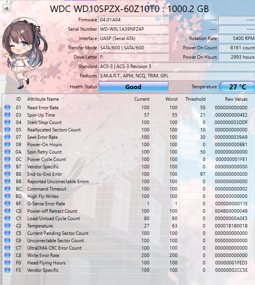The width and height of the screenshot is (255, 285).
Task: Click the Features field listing S.M.A.R.T.
Action: 177,76
